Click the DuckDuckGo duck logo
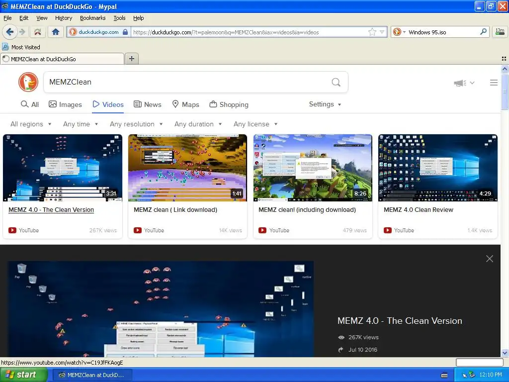Screen dimensions: 509x382 [x=28, y=82]
